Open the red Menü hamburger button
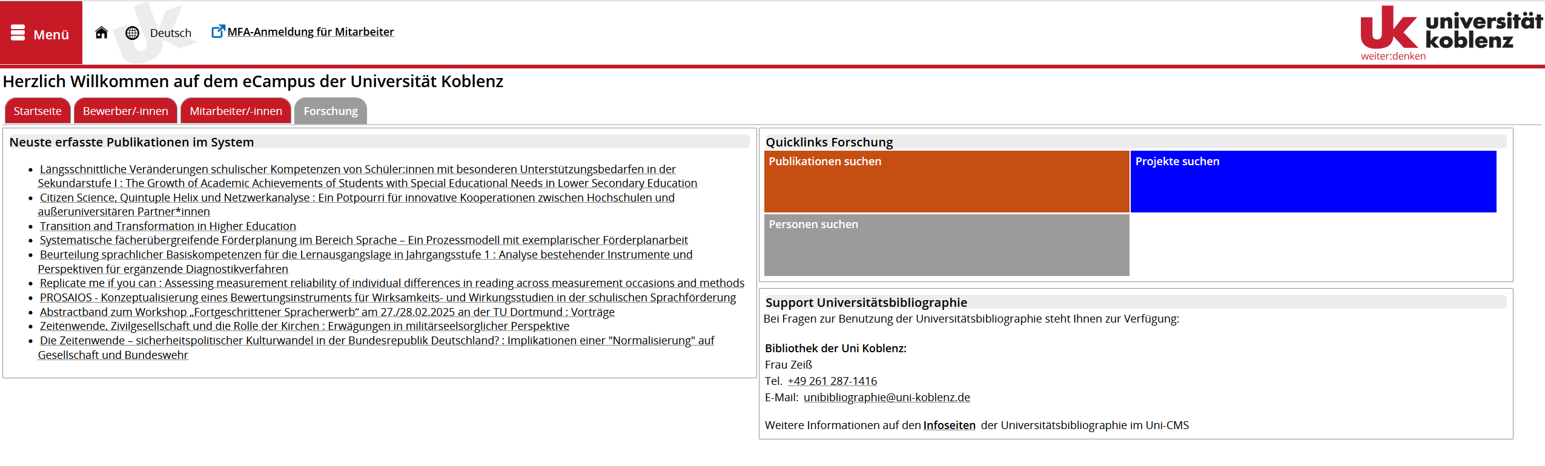Image resolution: width=1545 pixels, height=466 pixels. point(41,33)
